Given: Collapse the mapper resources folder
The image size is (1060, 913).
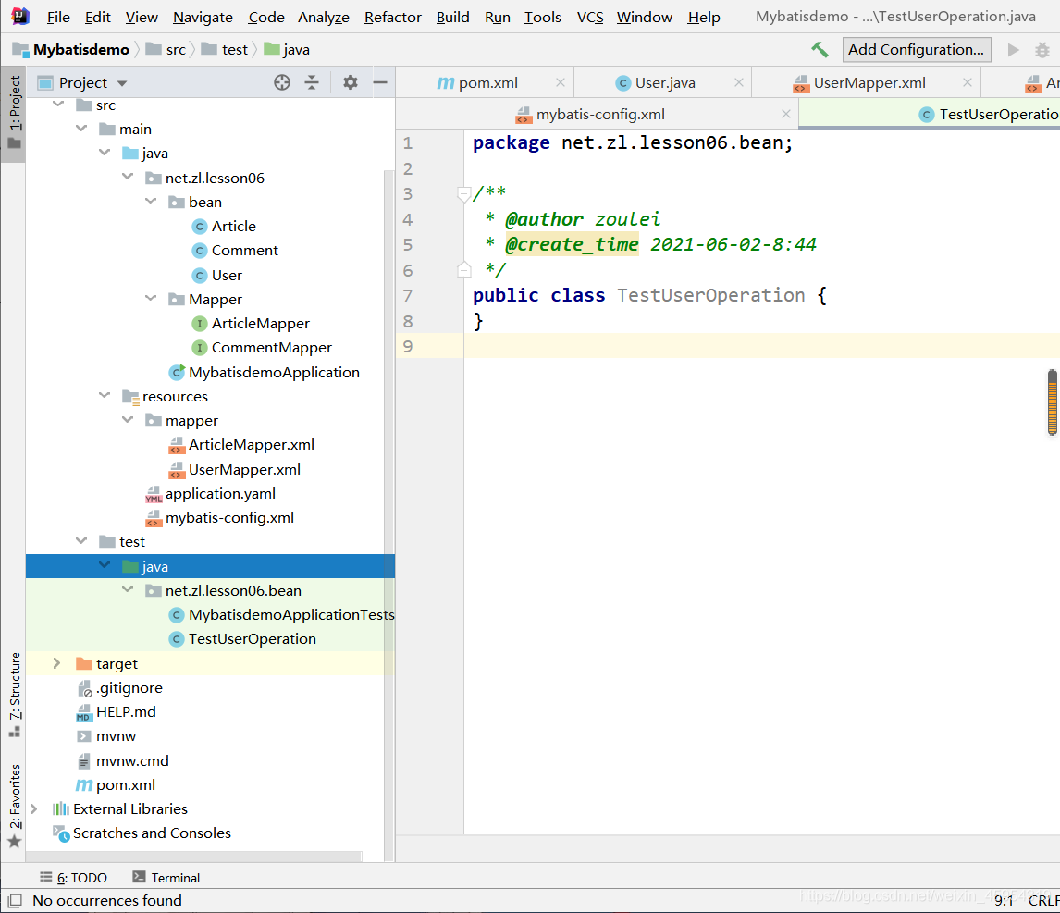Looking at the screenshot, I should (127, 420).
